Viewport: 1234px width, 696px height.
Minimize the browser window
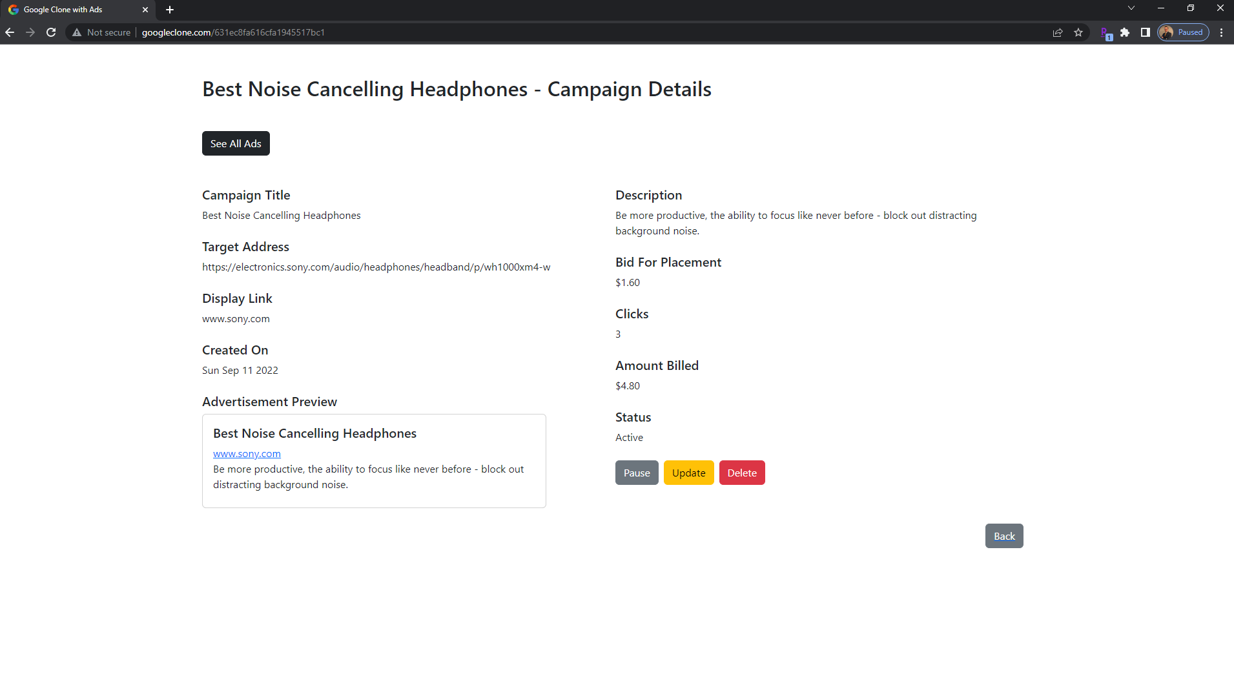coord(1161,8)
